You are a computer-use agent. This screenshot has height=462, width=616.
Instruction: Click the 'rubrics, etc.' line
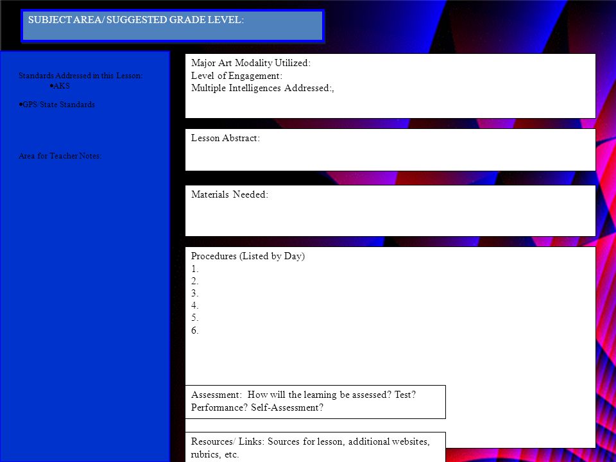click(215, 454)
